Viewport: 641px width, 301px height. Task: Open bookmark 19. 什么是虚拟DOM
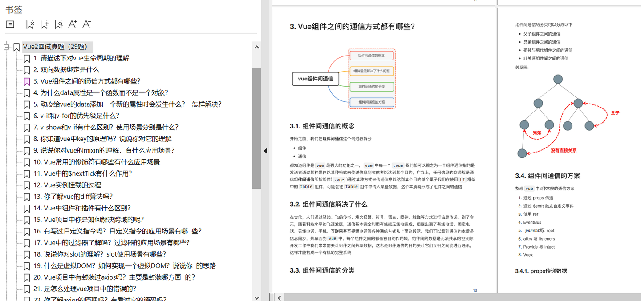(125, 266)
